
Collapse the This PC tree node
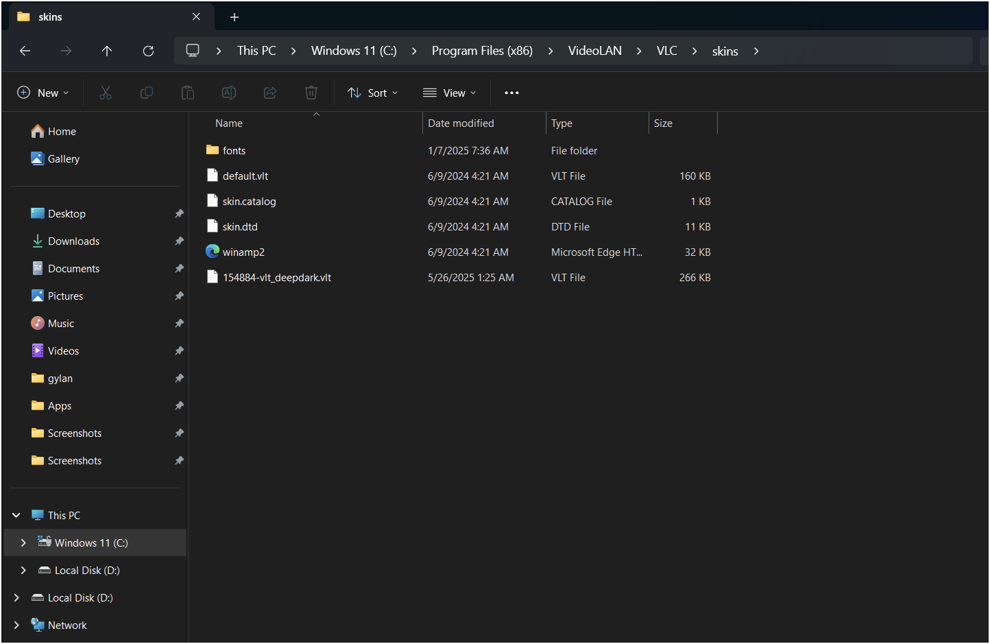click(16, 515)
